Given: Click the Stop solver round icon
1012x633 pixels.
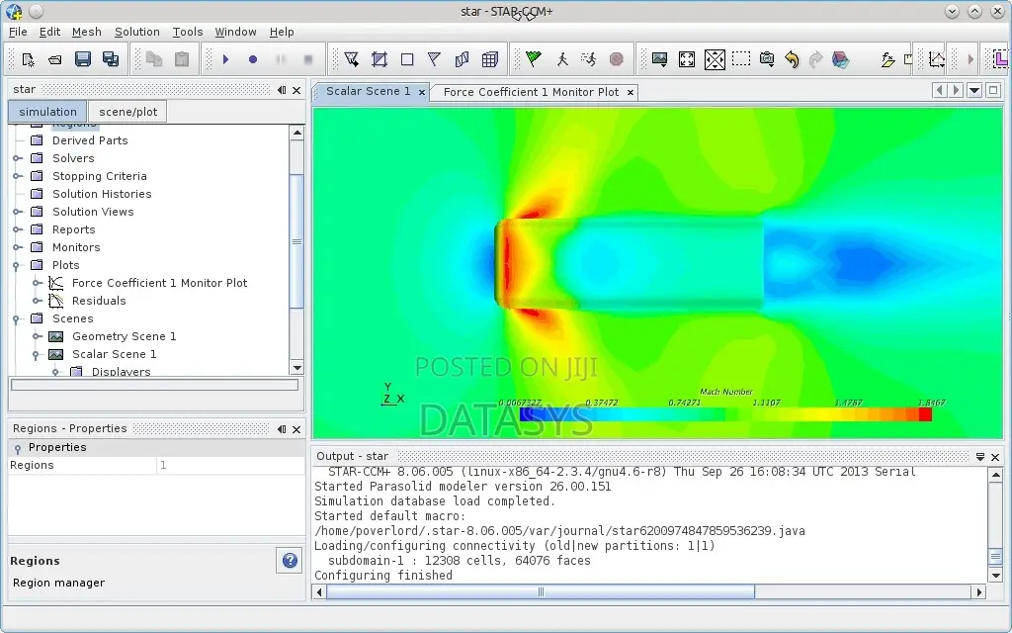Looking at the screenshot, I should click(617, 59).
